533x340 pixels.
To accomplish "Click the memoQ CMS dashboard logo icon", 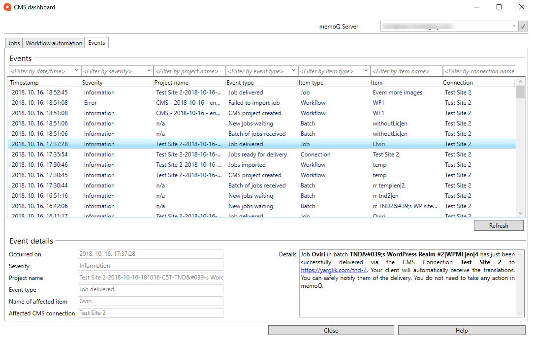I will point(7,7).
